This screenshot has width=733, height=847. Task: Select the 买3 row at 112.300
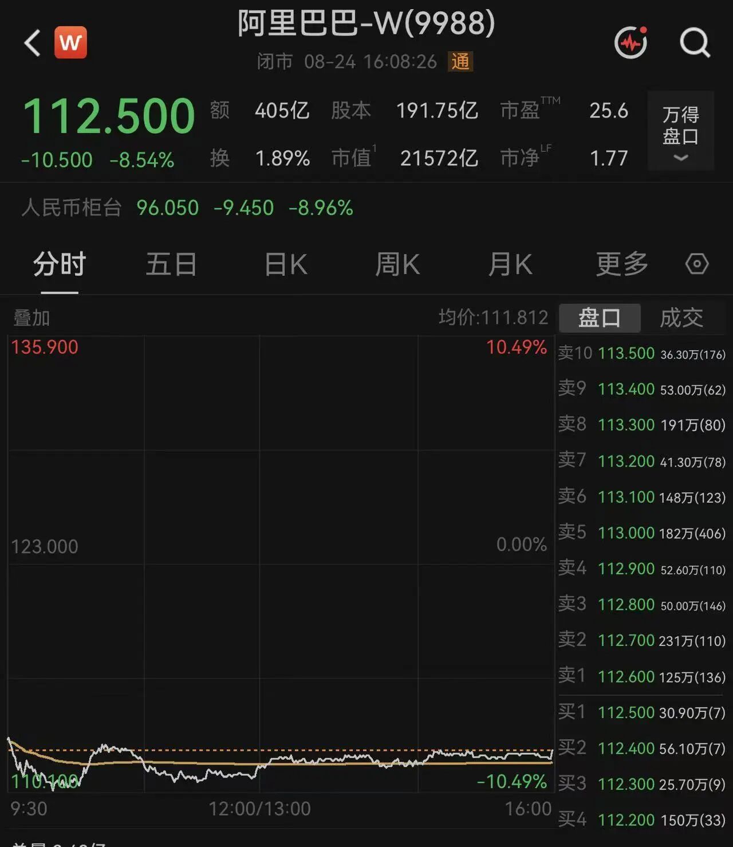tap(642, 784)
